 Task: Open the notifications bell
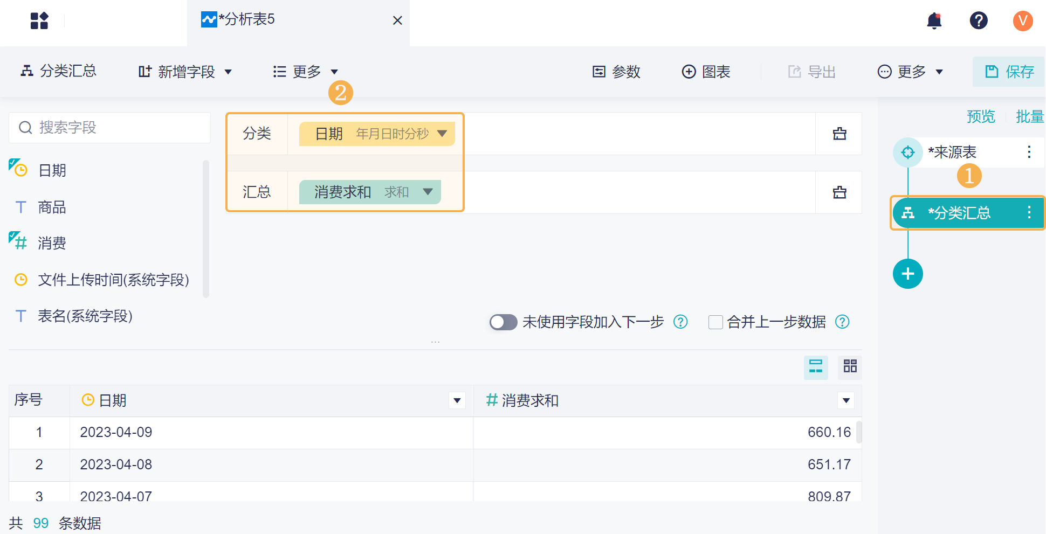point(934,21)
